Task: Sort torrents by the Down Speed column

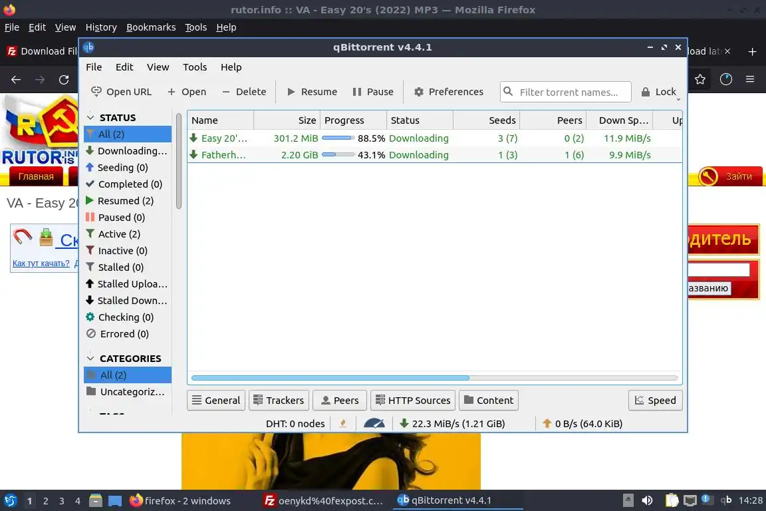Action: point(619,120)
